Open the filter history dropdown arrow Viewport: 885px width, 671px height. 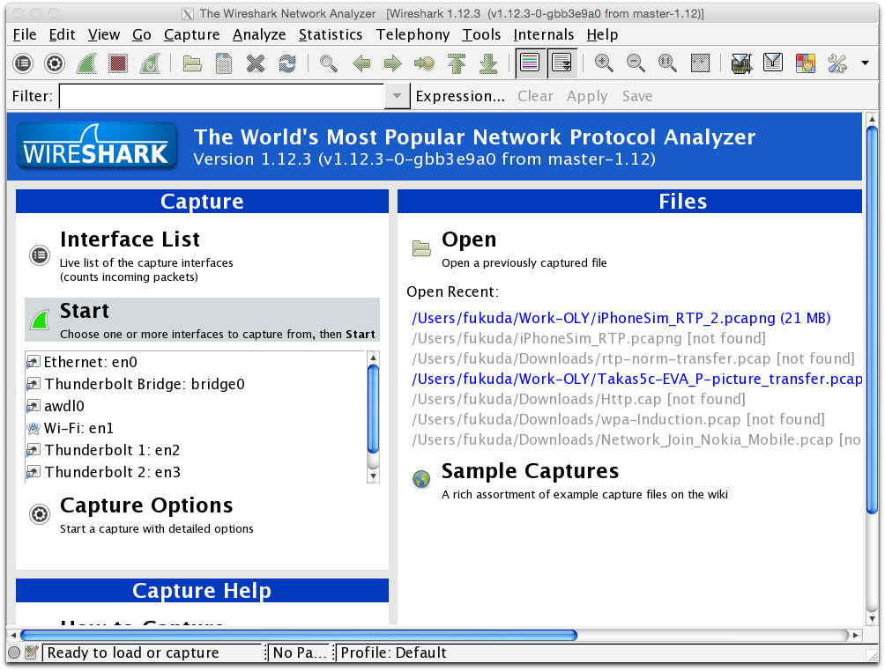(398, 96)
